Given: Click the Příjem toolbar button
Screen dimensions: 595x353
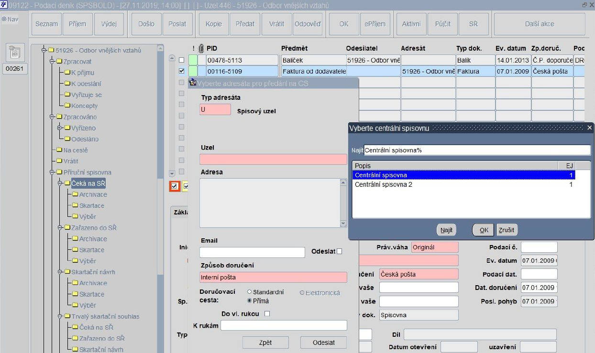Looking at the screenshot, I should coord(77,24).
